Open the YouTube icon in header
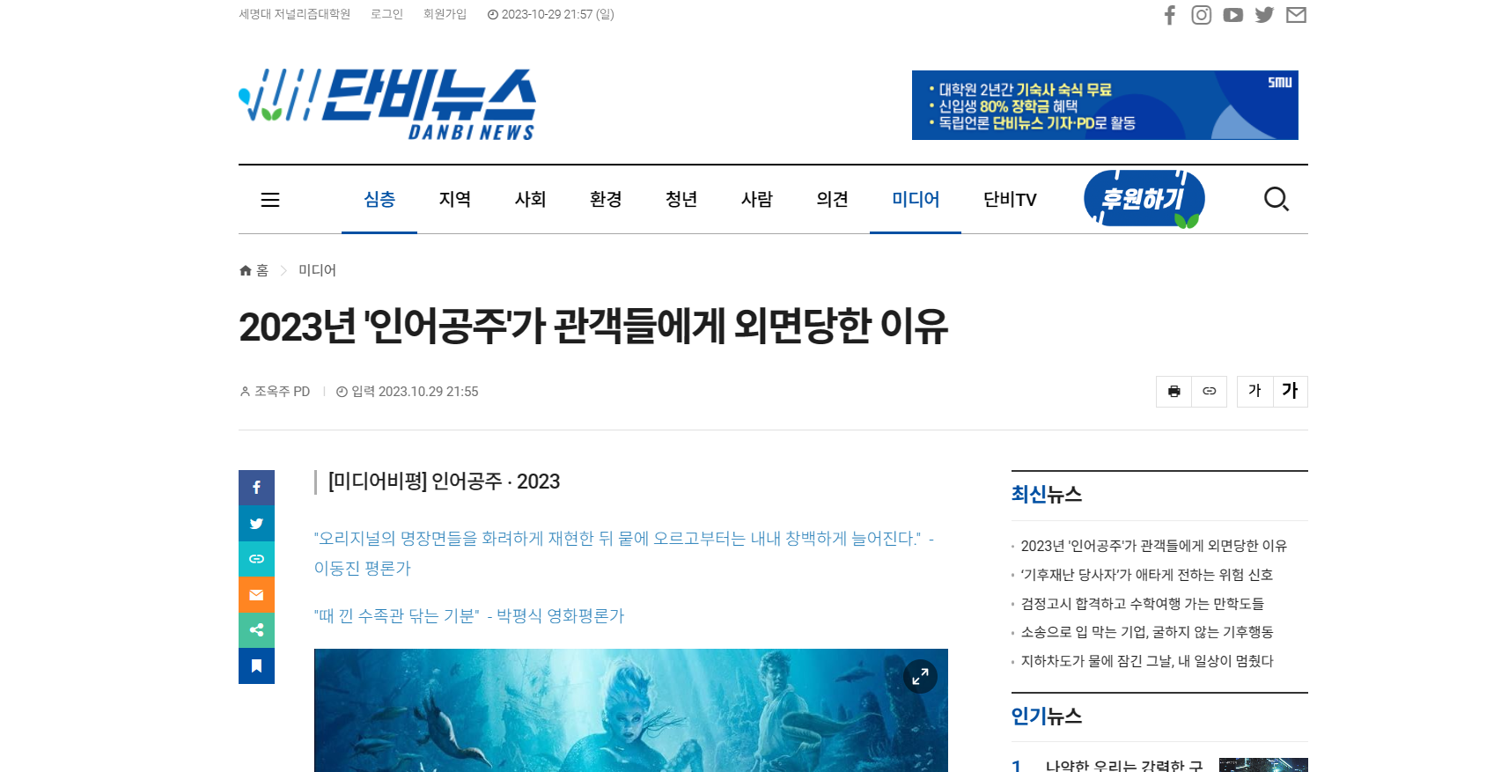Image resolution: width=1501 pixels, height=772 pixels. [x=1232, y=15]
